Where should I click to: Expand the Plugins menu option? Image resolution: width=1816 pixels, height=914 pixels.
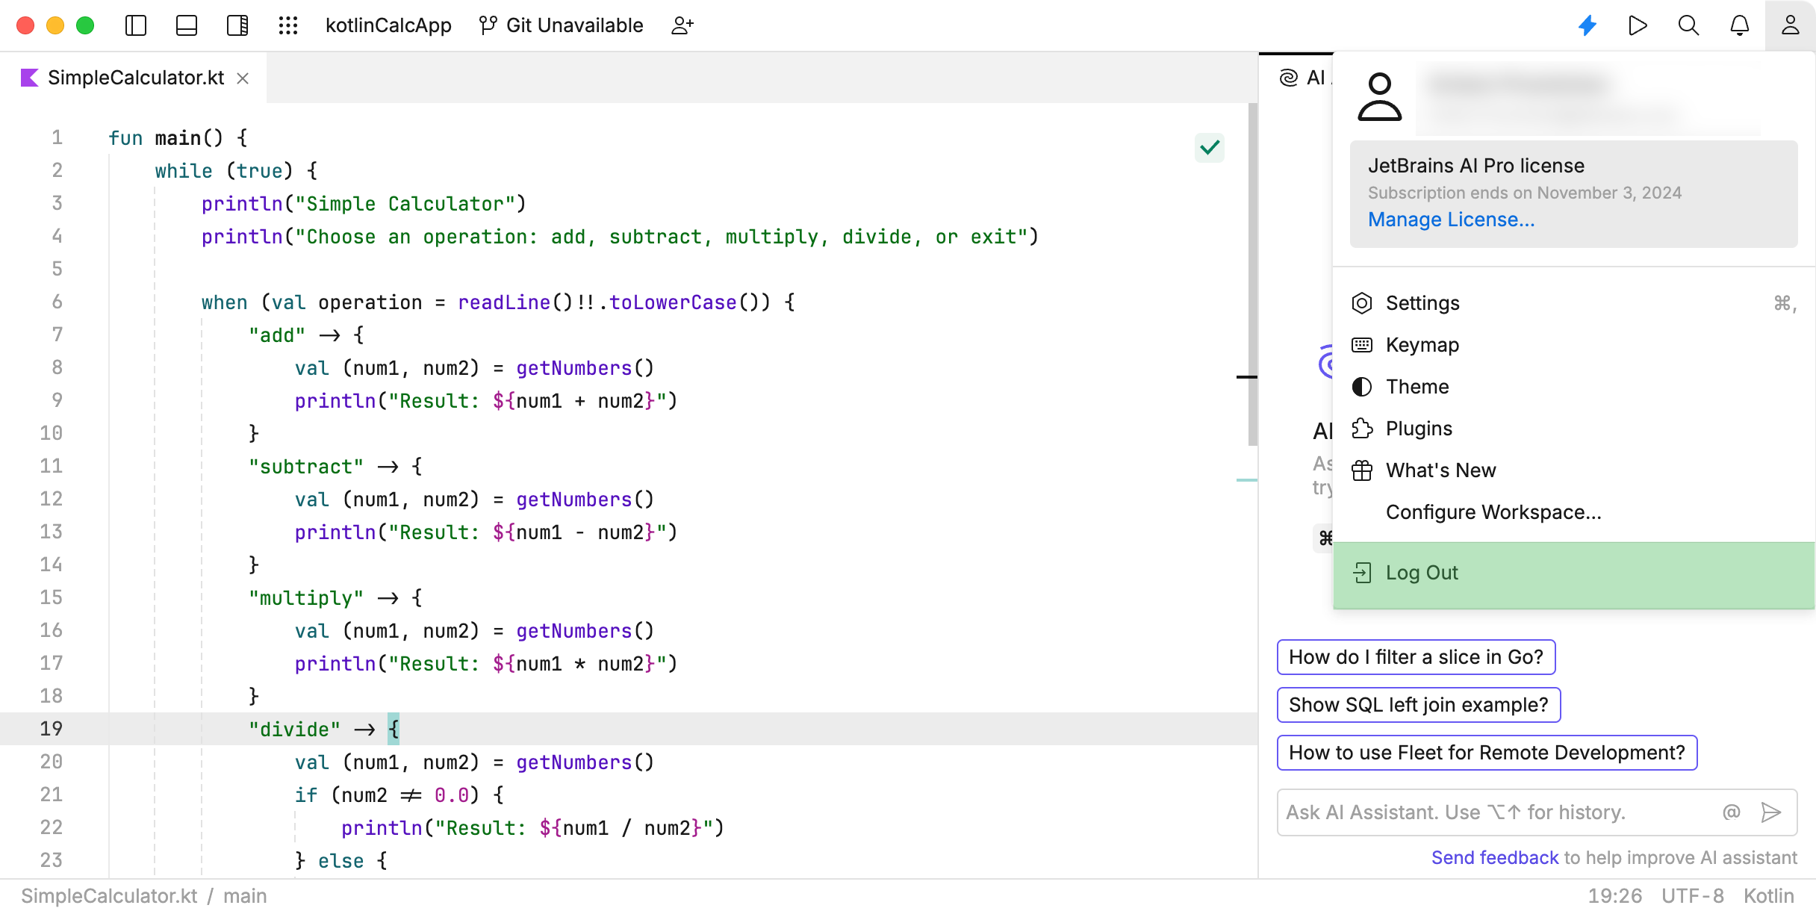click(x=1419, y=426)
